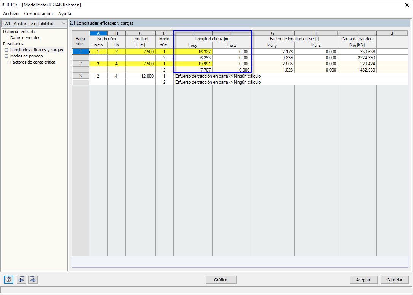Click length cell 12.000
Screen dimensions: 413x295
point(140,76)
